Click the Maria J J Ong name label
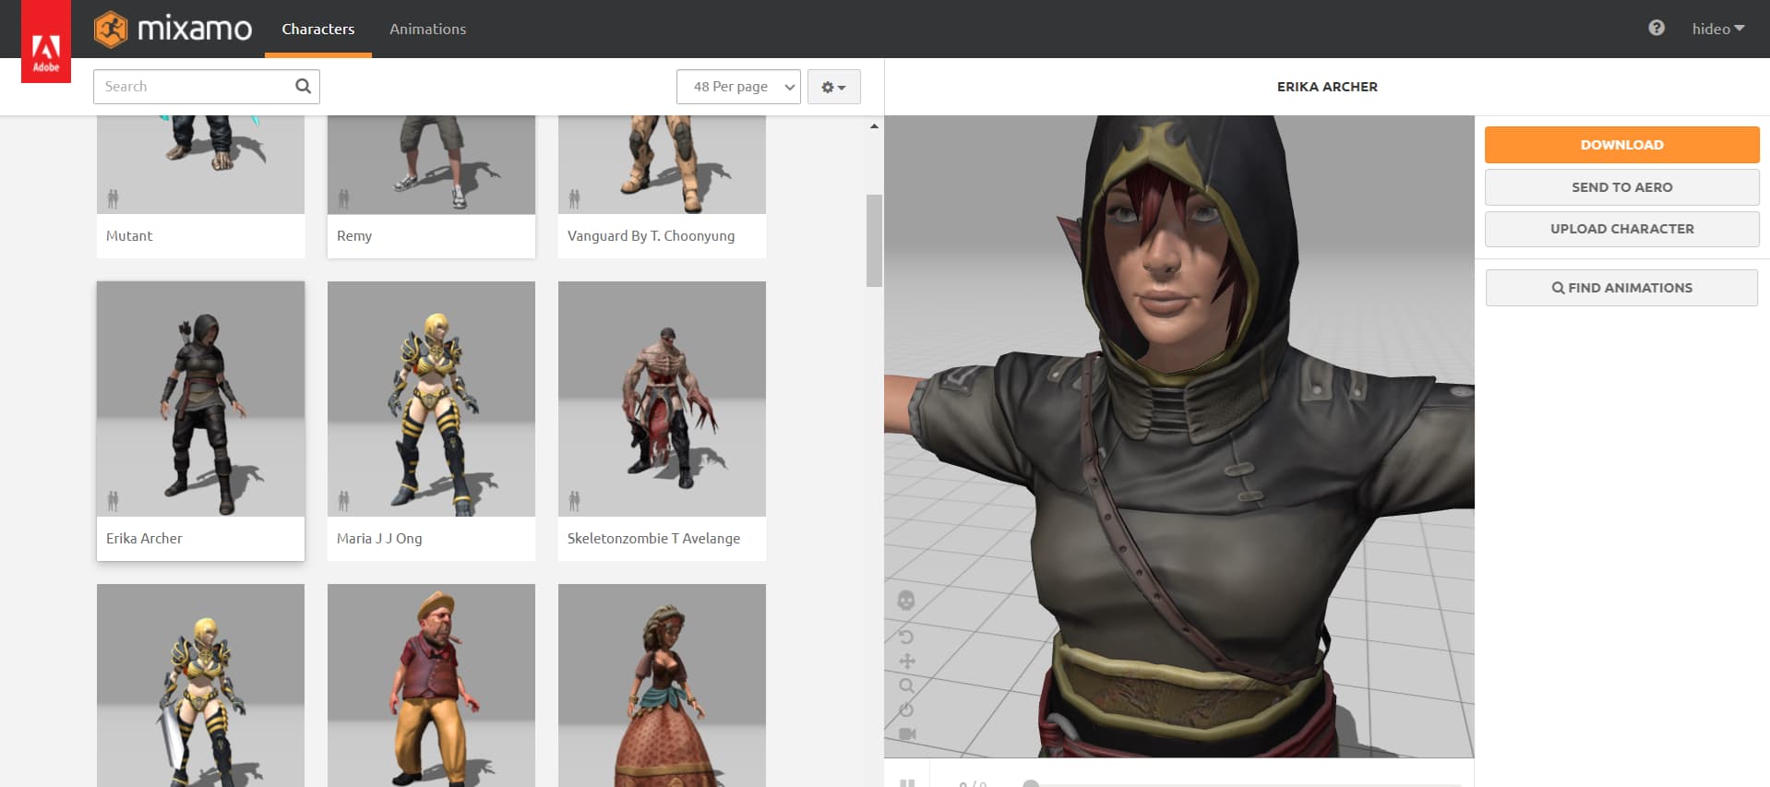The image size is (1770, 787). 379,539
